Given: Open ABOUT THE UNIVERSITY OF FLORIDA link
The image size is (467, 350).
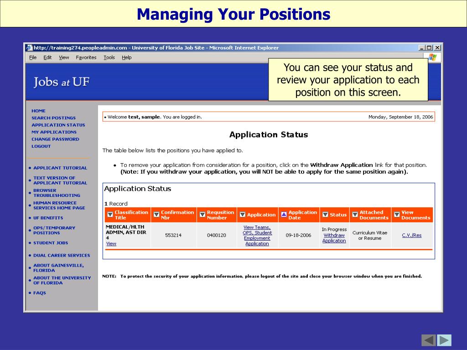Looking at the screenshot, I should 62,280.
